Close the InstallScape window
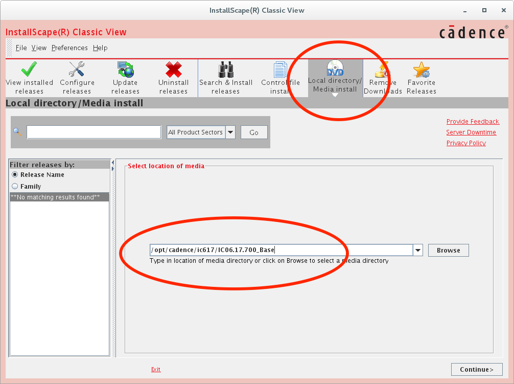The height and width of the screenshot is (384, 514). tap(504, 11)
